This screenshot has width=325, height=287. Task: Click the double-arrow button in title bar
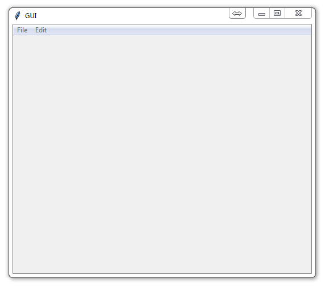[x=237, y=13]
